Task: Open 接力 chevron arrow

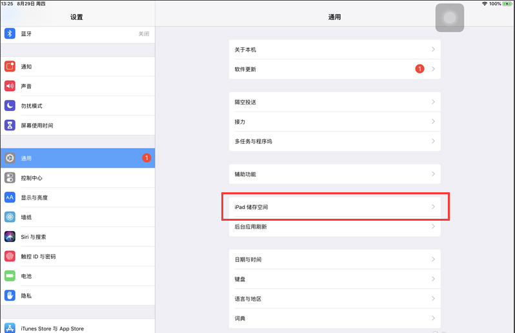Action: [433, 121]
